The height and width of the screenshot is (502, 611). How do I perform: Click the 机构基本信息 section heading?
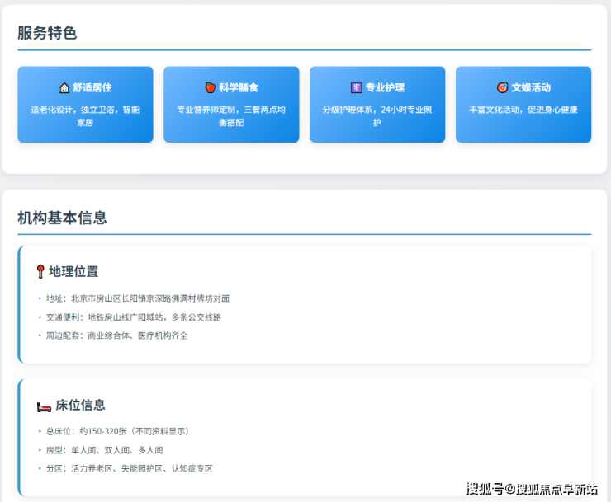click(62, 218)
